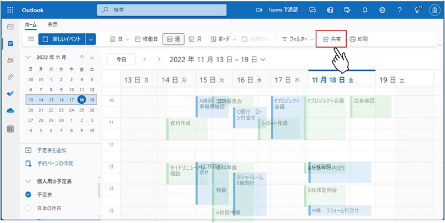445x223 pixels.
Task: Enable the 日本の休日 calendar
Action: tap(28, 208)
